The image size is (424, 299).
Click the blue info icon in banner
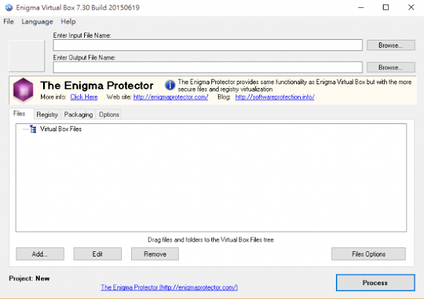pyautogui.click(x=170, y=86)
